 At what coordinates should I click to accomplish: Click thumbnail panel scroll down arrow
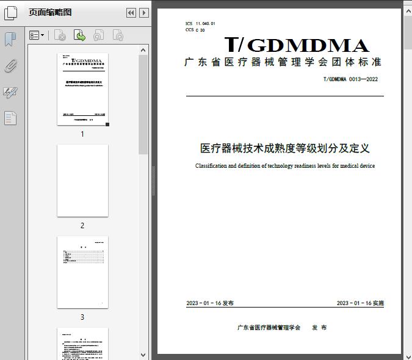pos(143,355)
